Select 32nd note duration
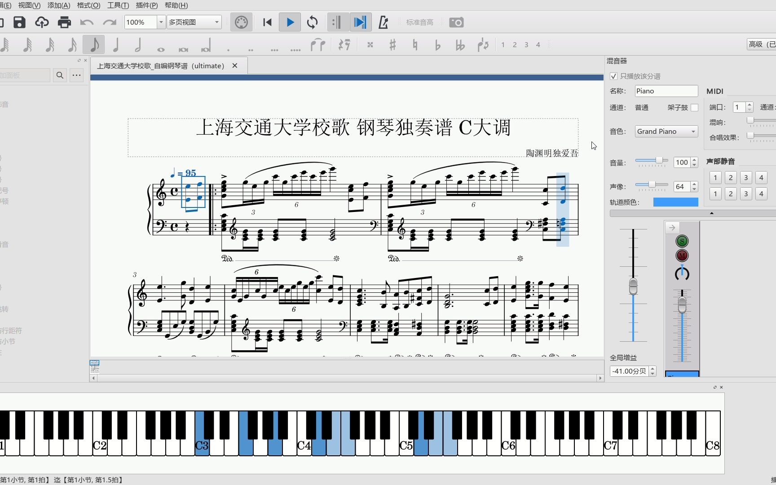Screen dimensions: 776x485 tap(50, 44)
